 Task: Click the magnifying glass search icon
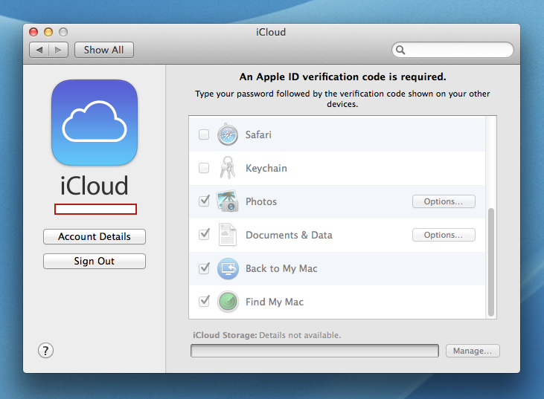point(400,50)
